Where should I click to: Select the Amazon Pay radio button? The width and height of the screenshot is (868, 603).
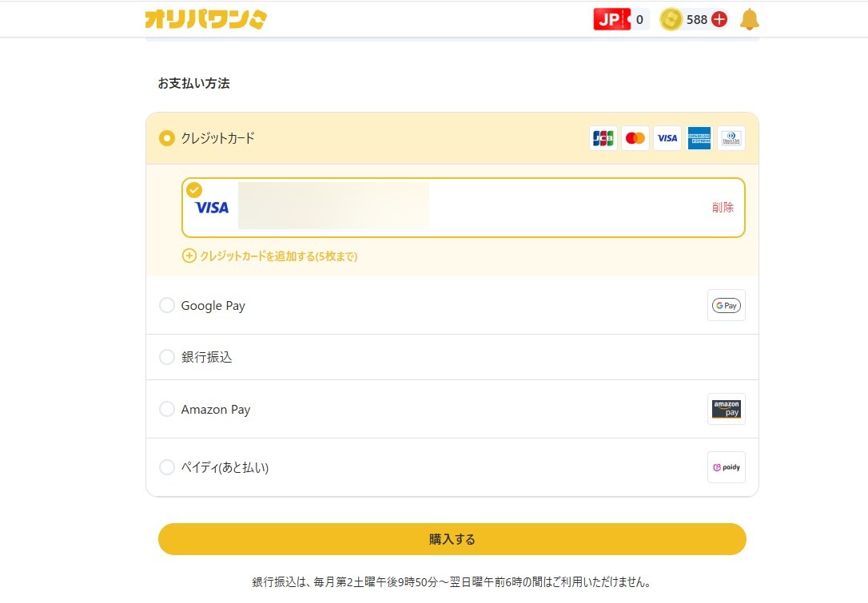coord(167,409)
